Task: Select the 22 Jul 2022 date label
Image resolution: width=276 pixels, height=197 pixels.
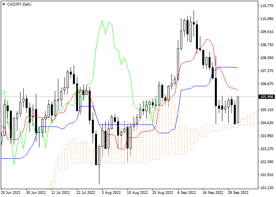Action: click(x=86, y=193)
